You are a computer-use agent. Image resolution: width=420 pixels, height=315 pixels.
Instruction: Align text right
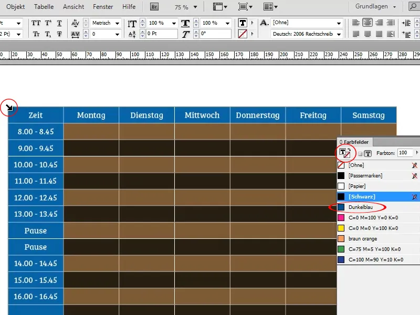click(x=379, y=23)
